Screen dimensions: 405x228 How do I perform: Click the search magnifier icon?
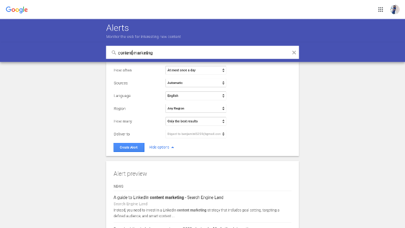[x=114, y=53]
